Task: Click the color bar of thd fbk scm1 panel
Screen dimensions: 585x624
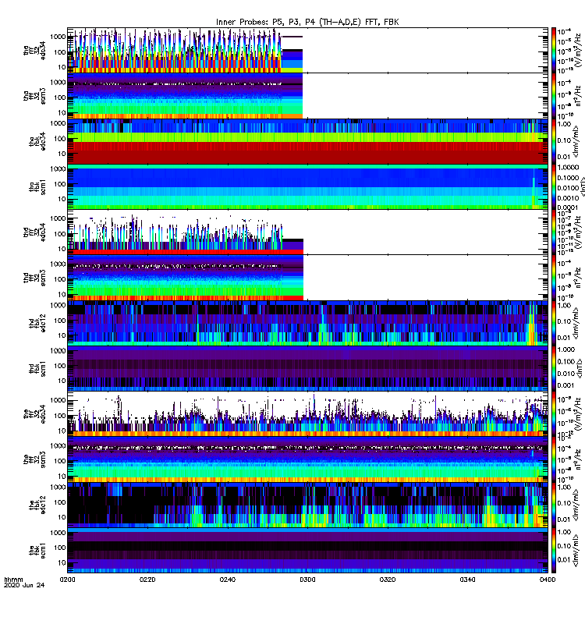Action: point(554,368)
